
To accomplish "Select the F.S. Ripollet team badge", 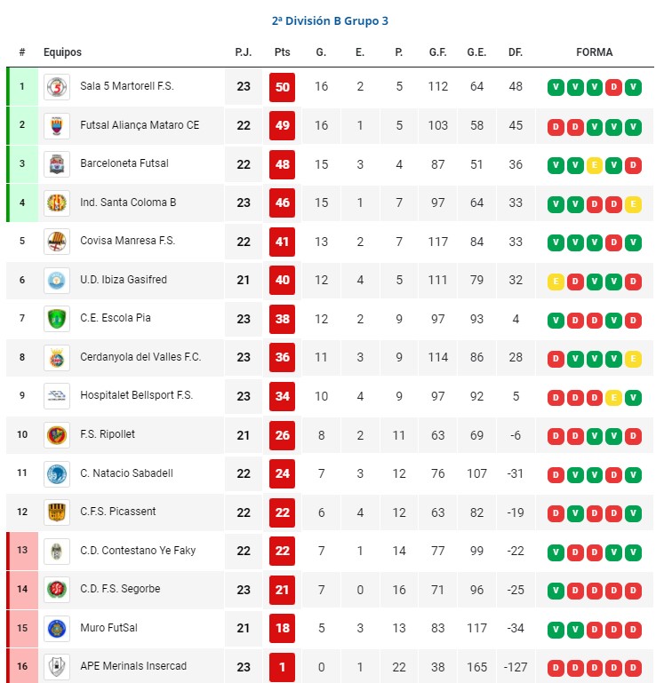I will point(57,434).
